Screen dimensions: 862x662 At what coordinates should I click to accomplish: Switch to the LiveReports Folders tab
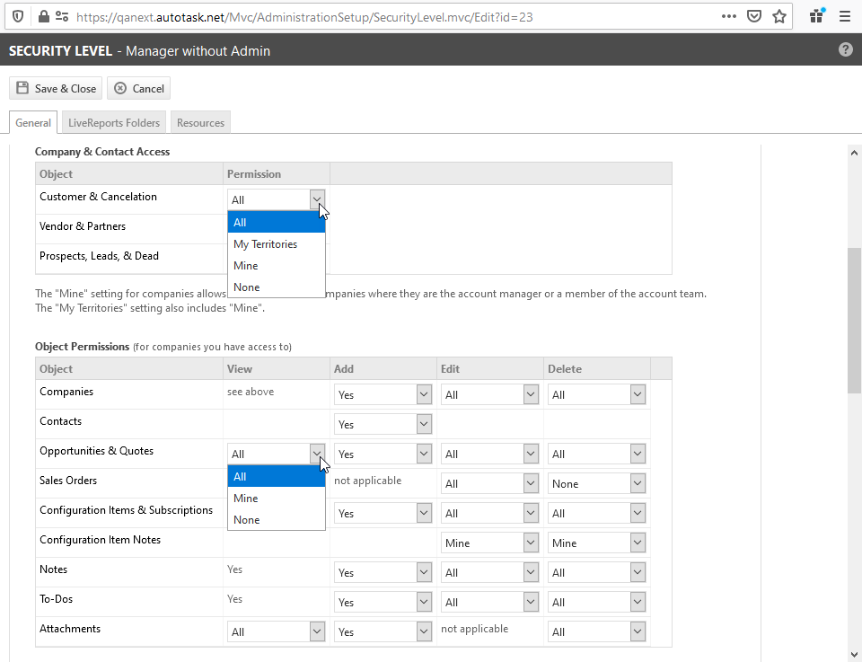pos(114,123)
